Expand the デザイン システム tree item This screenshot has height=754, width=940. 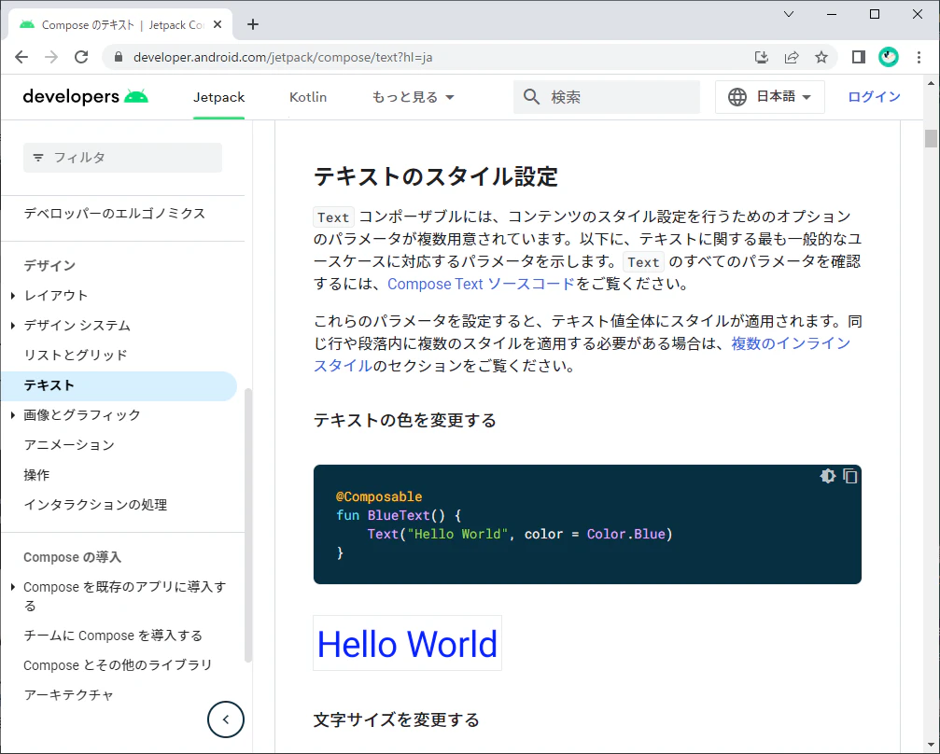pyautogui.click(x=12, y=326)
